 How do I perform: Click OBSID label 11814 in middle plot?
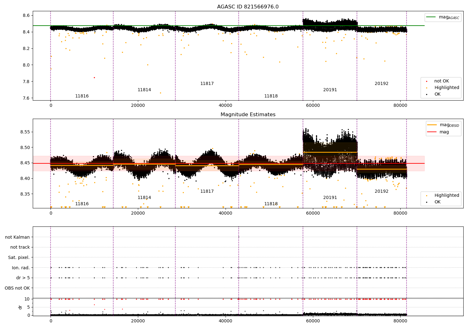pyautogui.click(x=144, y=198)
